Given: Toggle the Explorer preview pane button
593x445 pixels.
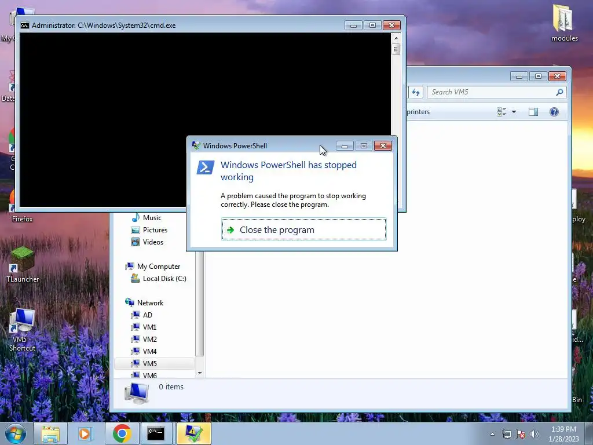Looking at the screenshot, I should tap(533, 112).
